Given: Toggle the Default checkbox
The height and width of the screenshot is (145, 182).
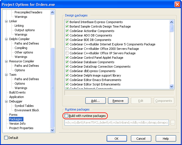Looking at the screenshot, I should 6,138.
